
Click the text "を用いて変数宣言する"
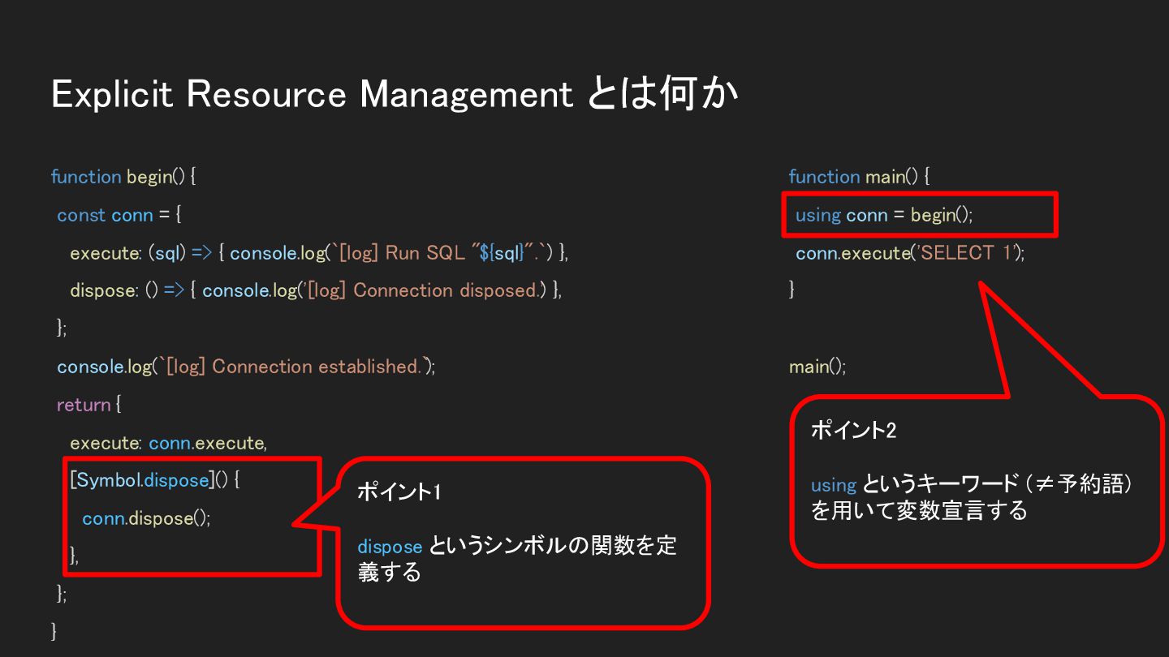(919, 511)
